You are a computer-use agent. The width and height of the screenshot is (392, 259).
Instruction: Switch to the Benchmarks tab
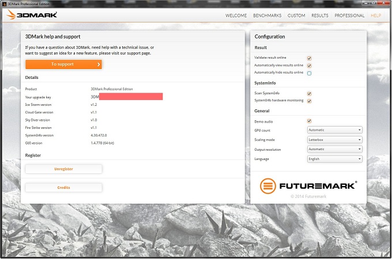267,16
